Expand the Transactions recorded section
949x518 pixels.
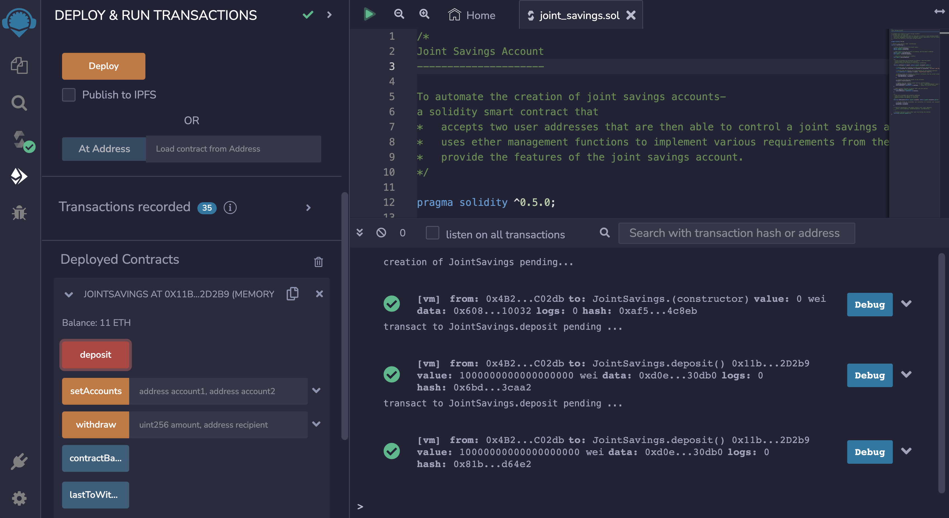click(x=308, y=208)
